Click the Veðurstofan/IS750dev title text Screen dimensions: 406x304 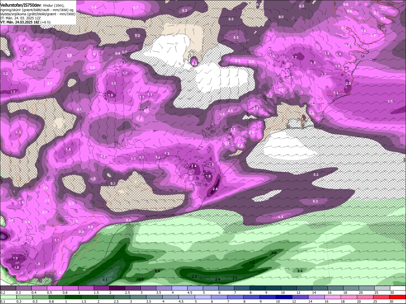click(x=21, y=5)
